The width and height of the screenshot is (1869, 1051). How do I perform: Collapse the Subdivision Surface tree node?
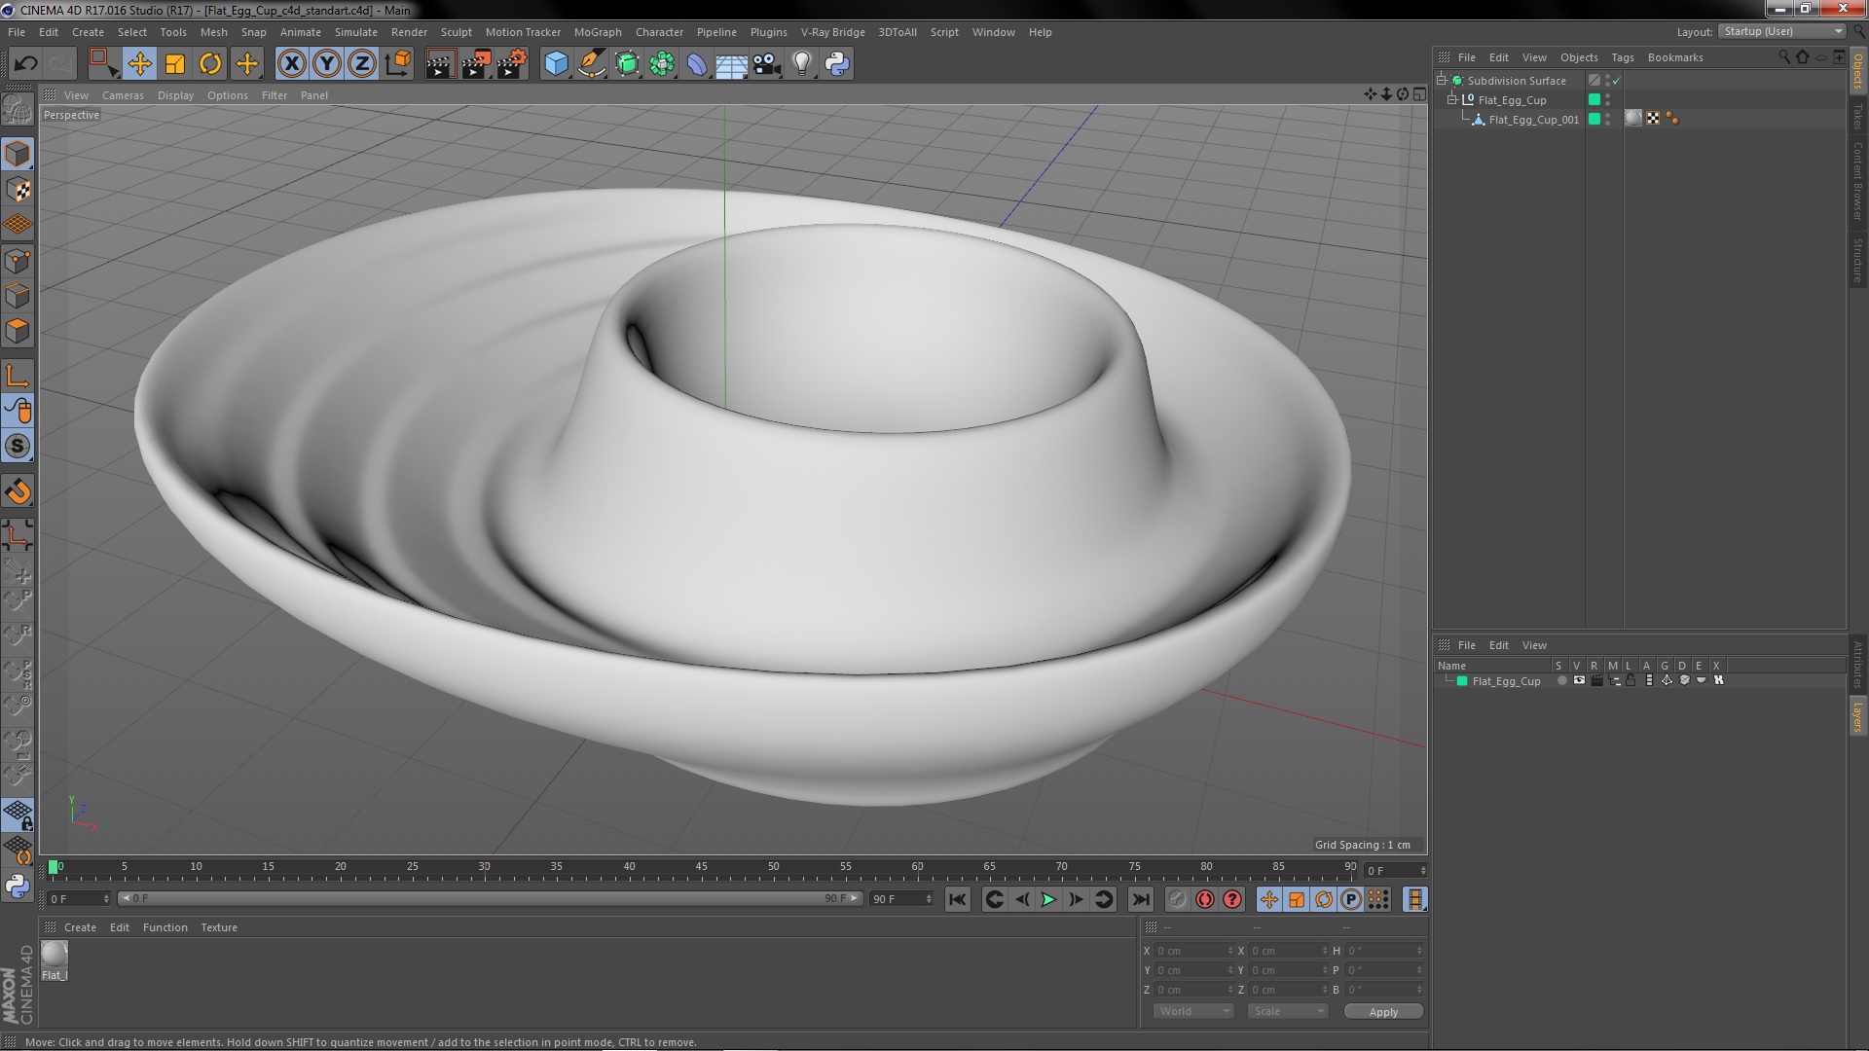1442,81
